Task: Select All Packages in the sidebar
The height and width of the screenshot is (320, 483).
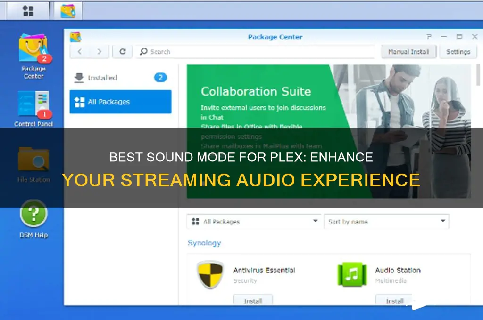Action: pos(120,102)
